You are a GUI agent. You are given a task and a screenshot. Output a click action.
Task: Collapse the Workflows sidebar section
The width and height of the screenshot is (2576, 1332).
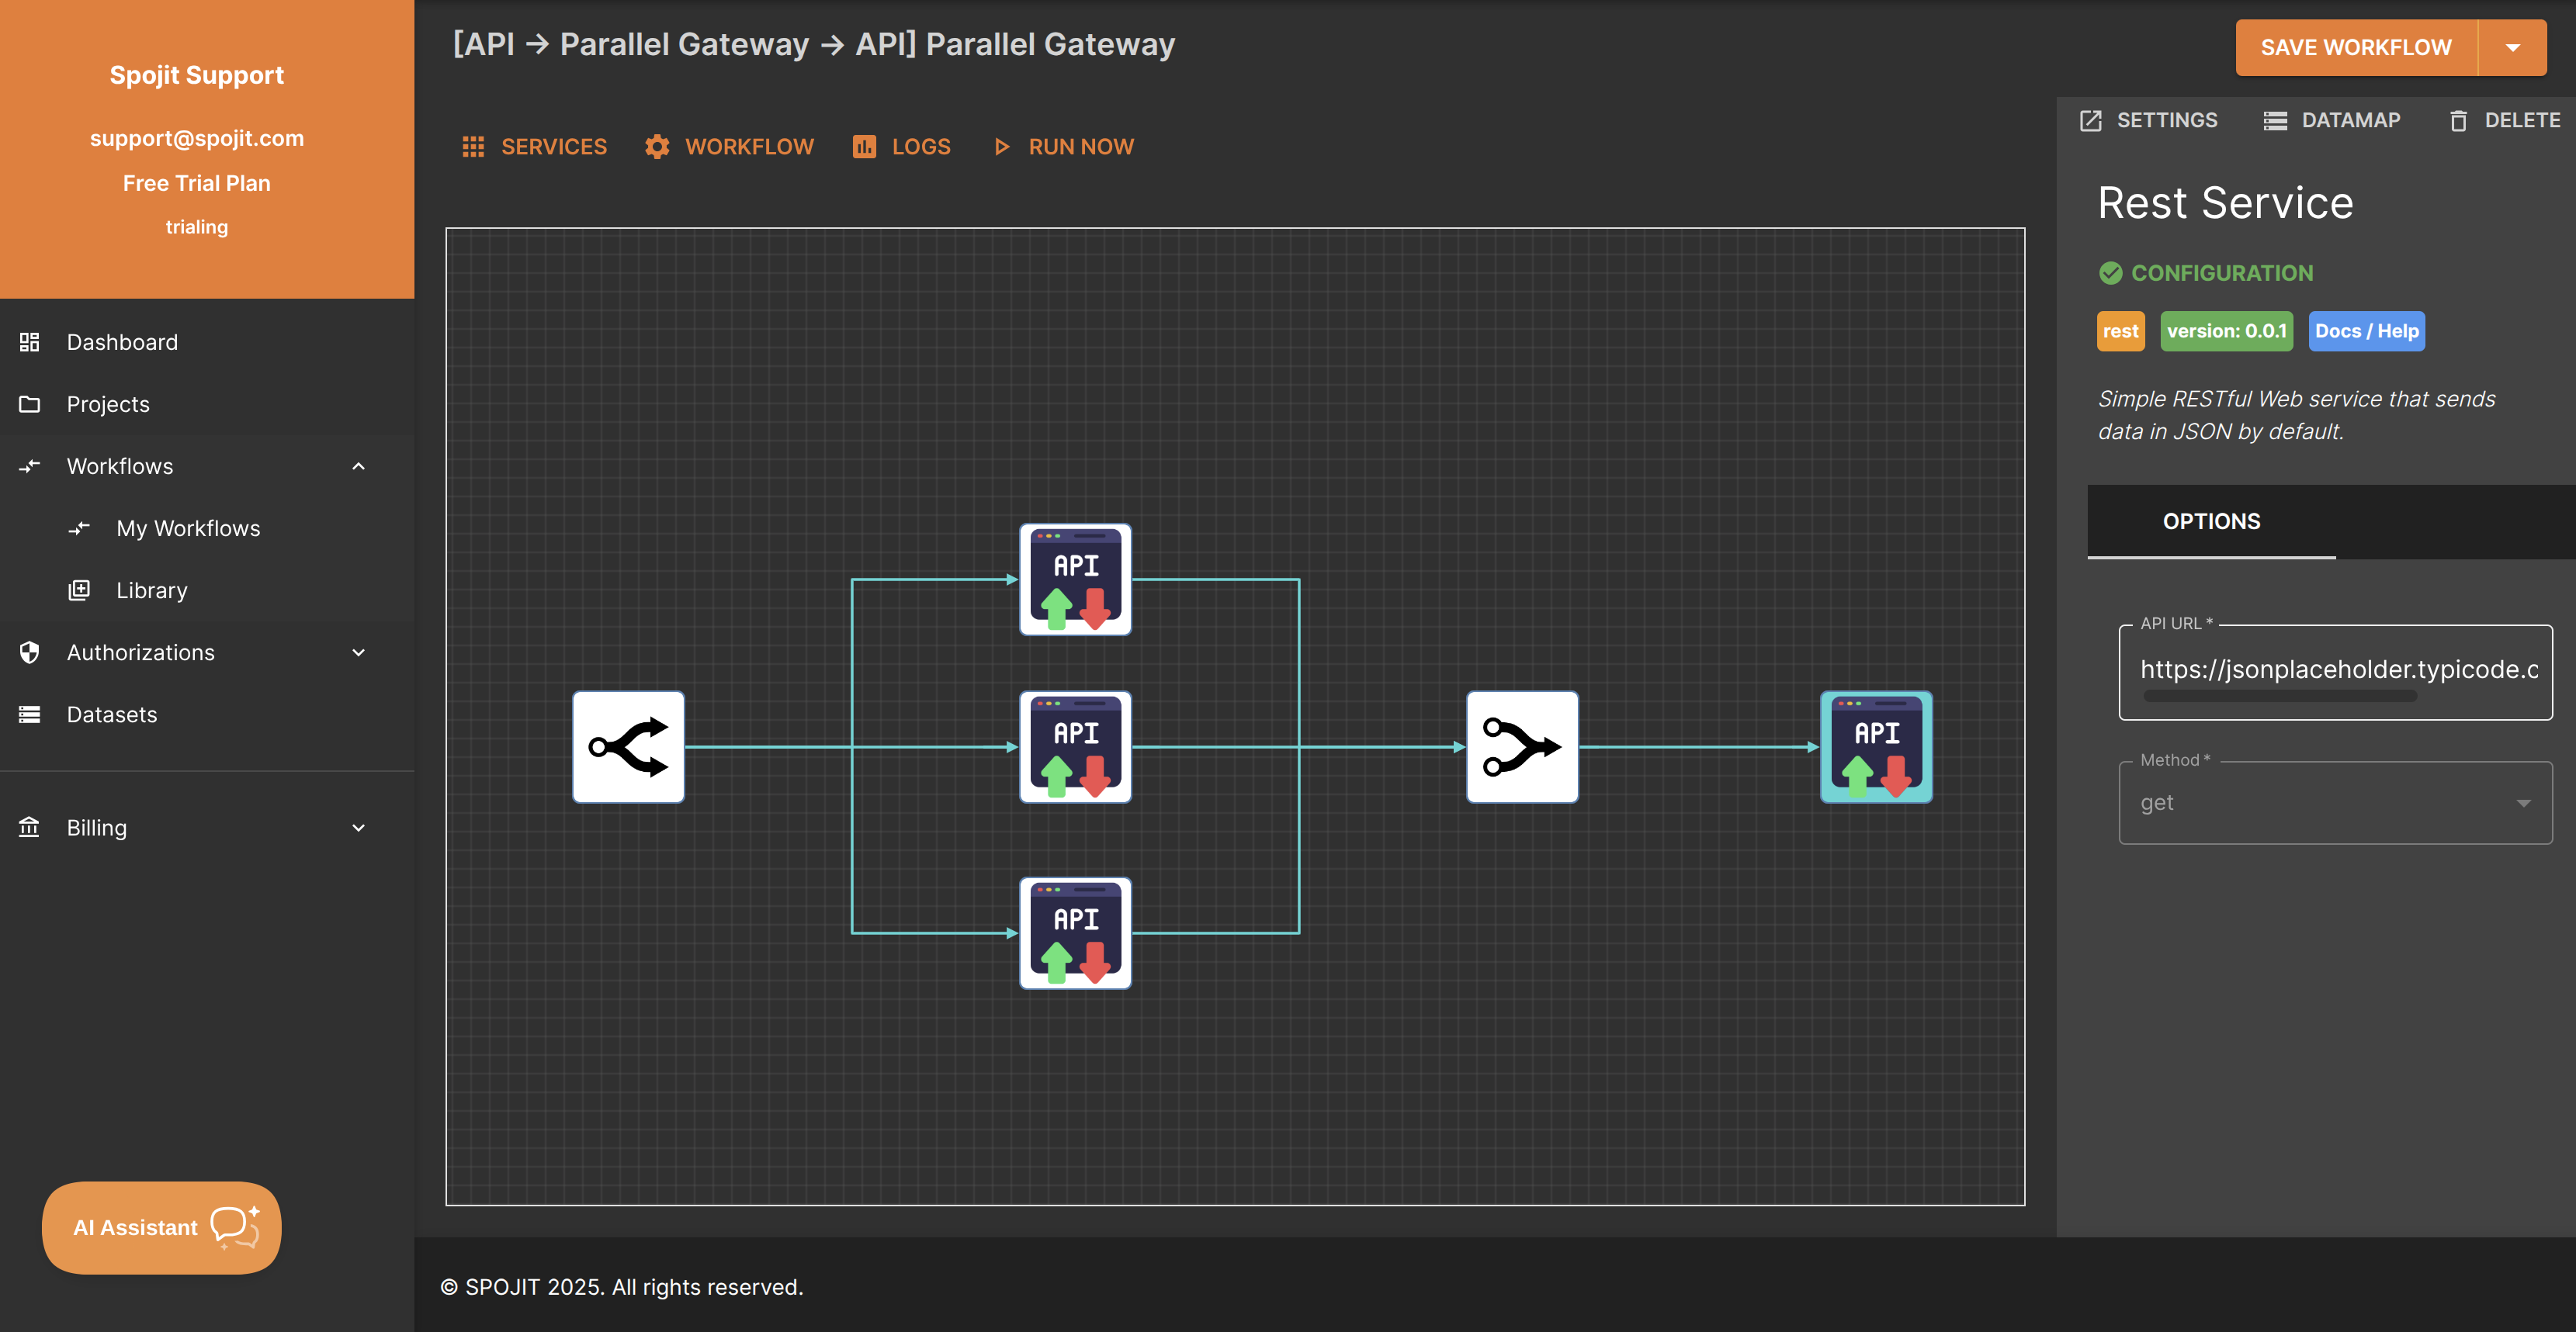(x=358, y=465)
